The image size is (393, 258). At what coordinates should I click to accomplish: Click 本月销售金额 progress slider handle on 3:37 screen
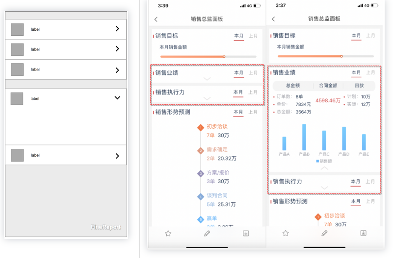click(x=341, y=56)
